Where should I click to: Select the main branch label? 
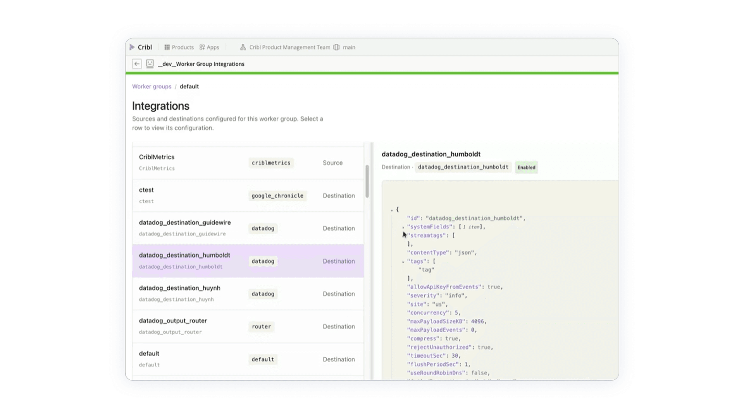[349, 47]
